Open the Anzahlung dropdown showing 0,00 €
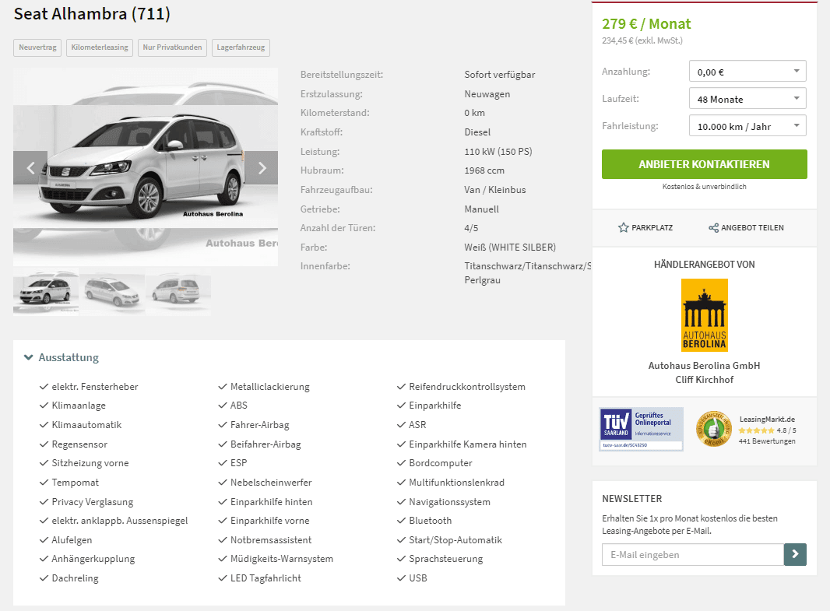Image resolution: width=830 pixels, height=611 pixels. (x=747, y=72)
